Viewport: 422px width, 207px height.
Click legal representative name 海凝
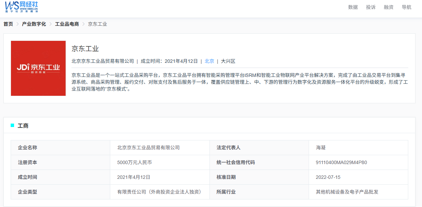point(321,148)
